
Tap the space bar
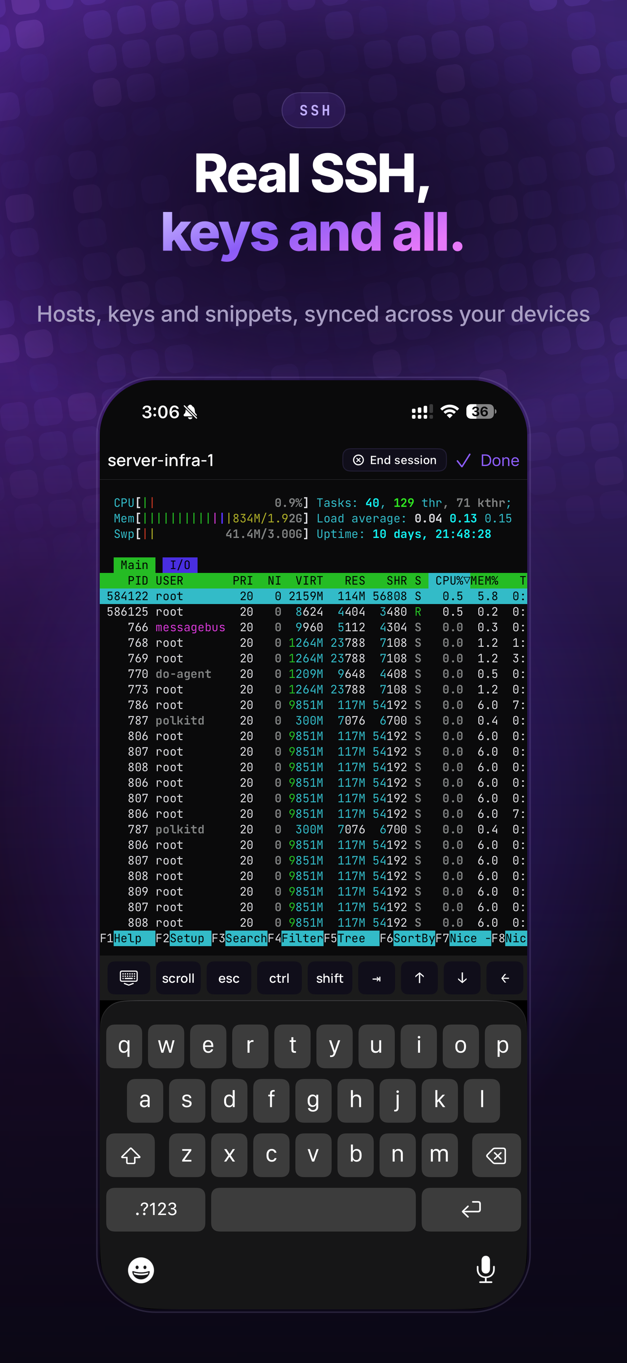point(313,1209)
